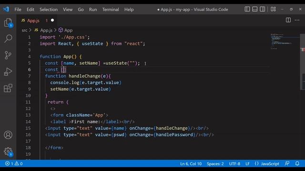Open the File menu

[18, 9]
